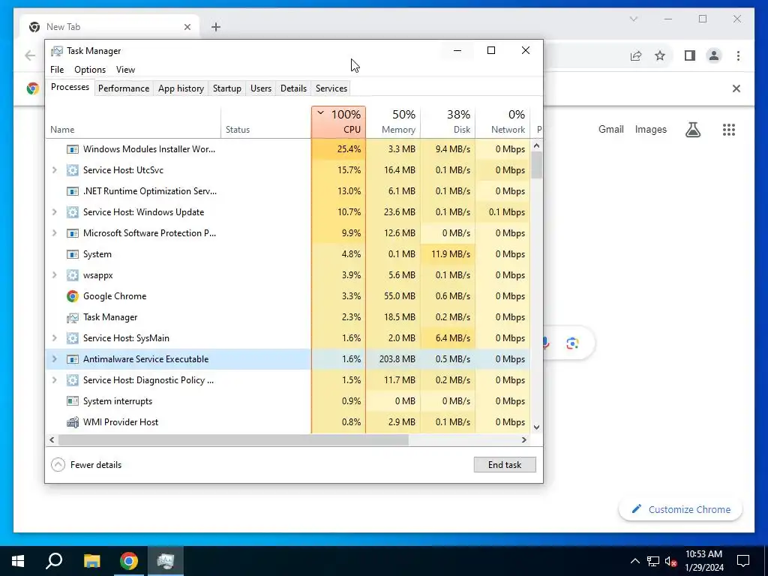Click the Google Chrome process icon in the list
This screenshot has height=576, width=768.
pos(73,296)
